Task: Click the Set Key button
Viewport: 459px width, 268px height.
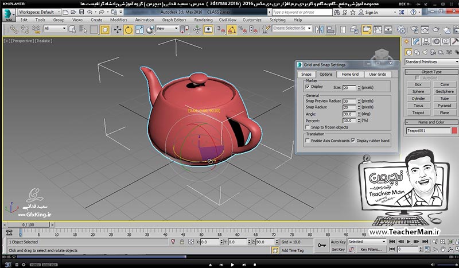Action: coord(338,250)
